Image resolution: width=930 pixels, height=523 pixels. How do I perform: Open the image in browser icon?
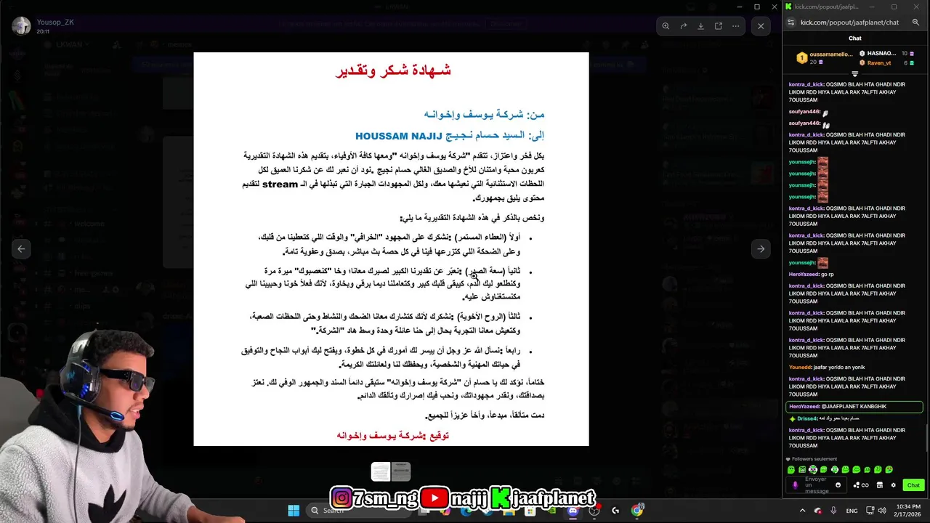pos(718,26)
